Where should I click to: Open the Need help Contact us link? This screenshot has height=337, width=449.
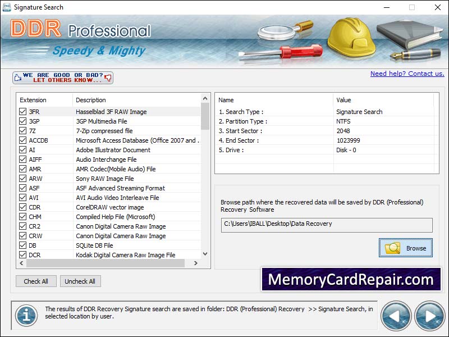[x=407, y=74]
